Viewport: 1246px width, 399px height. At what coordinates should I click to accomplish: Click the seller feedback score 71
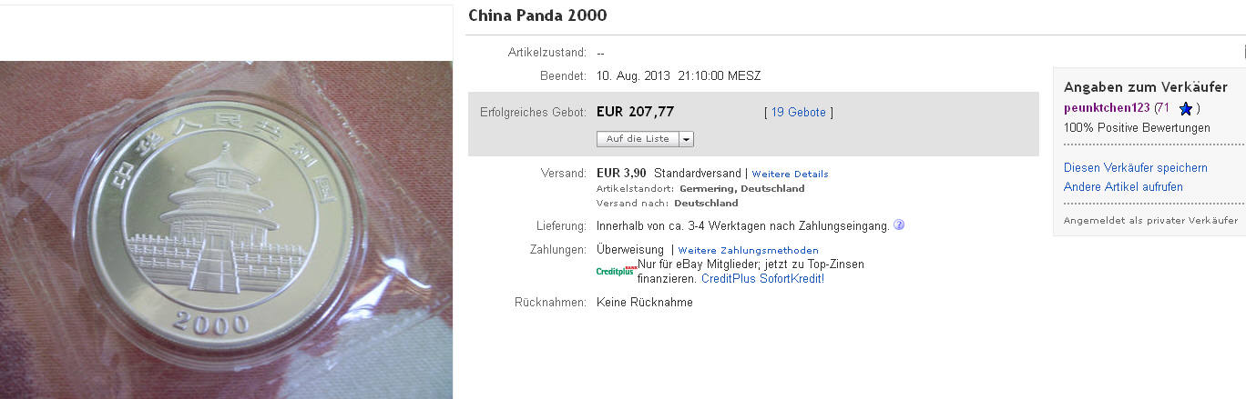tap(1162, 108)
